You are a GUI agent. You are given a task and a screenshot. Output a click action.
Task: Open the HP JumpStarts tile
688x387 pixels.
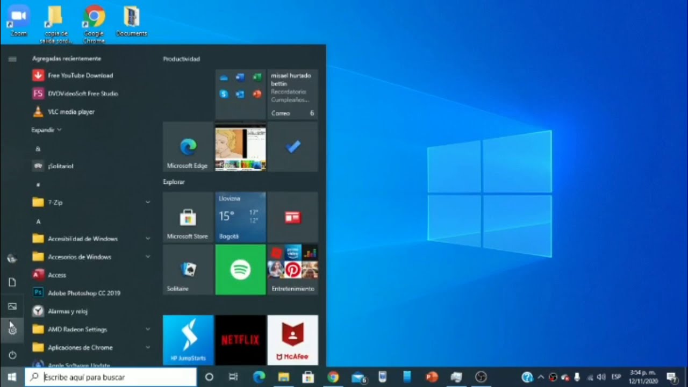(x=188, y=340)
